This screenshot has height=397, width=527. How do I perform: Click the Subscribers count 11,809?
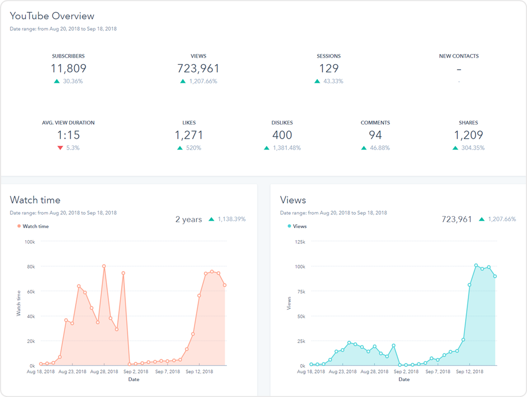click(x=68, y=69)
